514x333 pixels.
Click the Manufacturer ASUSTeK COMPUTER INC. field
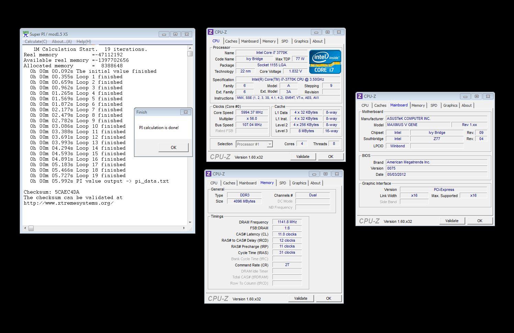coord(436,119)
